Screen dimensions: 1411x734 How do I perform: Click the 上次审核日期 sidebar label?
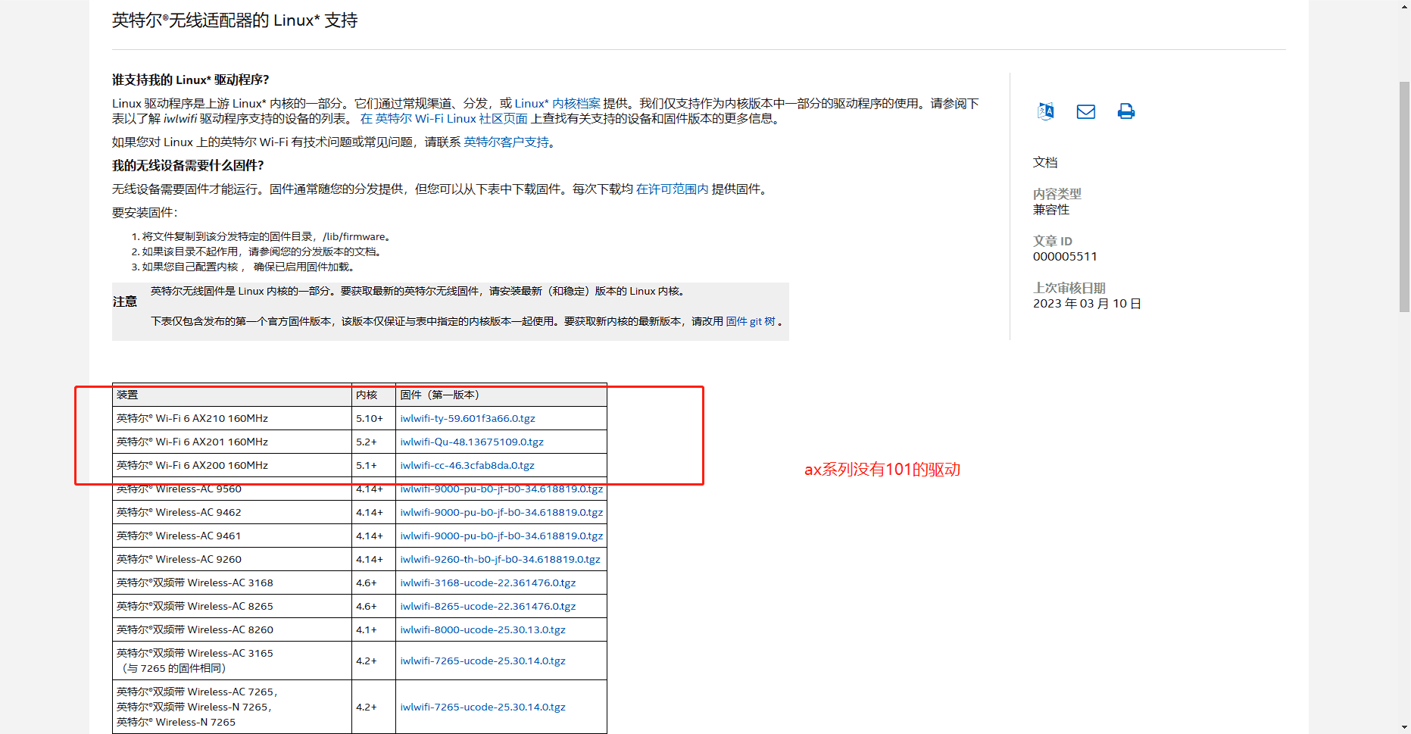click(x=1069, y=289)
